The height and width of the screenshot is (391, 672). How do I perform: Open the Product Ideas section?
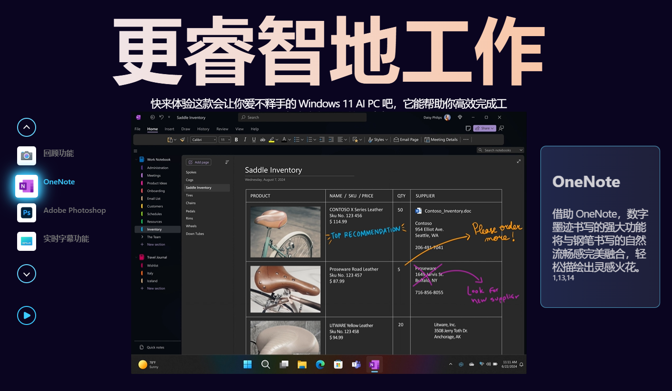pyautogui.click(x=157, y=183)
